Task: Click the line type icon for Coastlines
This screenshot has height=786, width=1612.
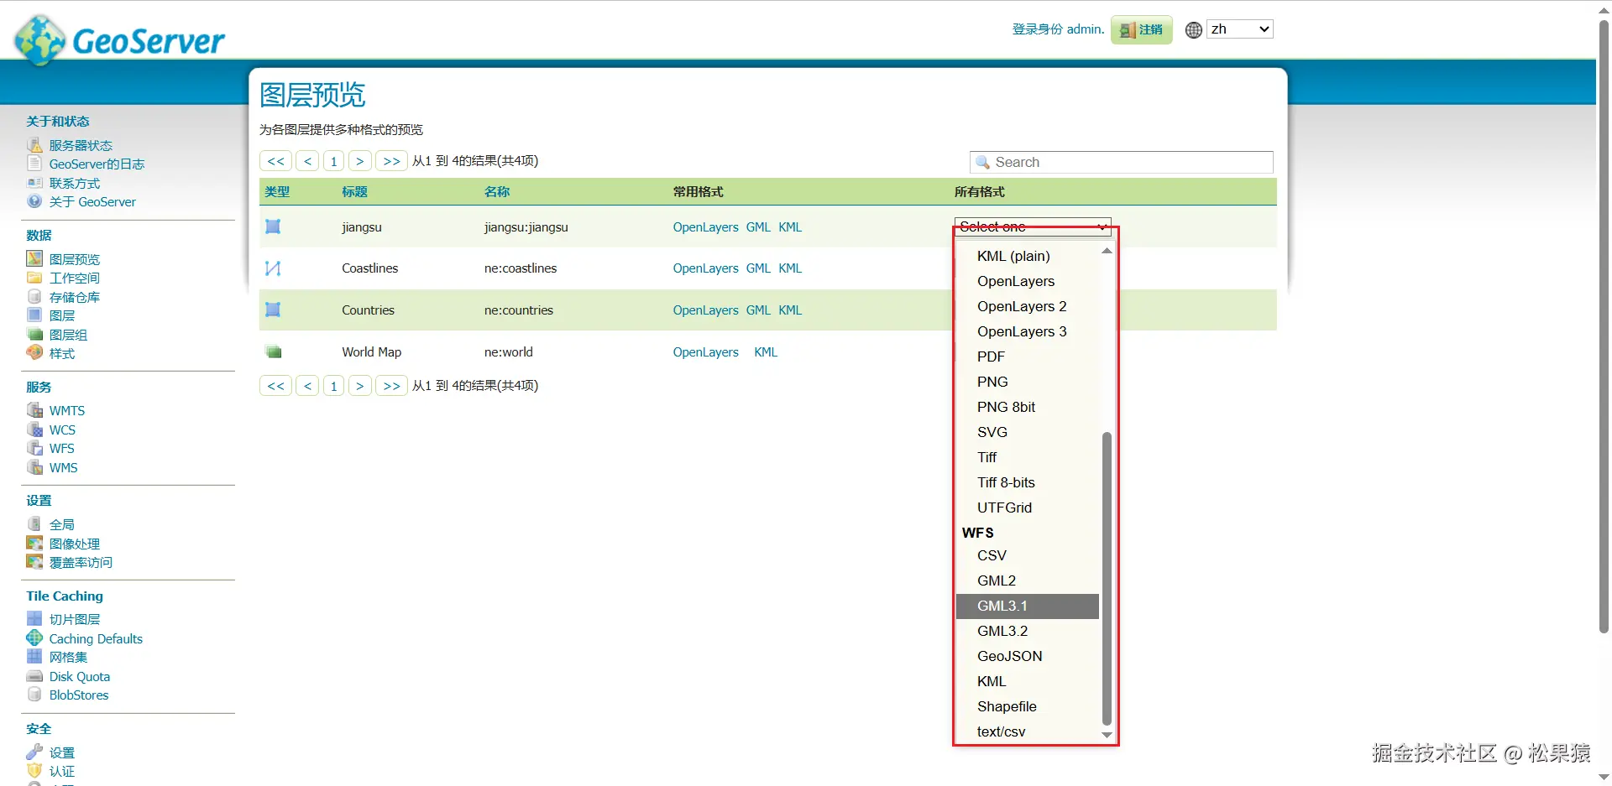Action: point(273,268)
